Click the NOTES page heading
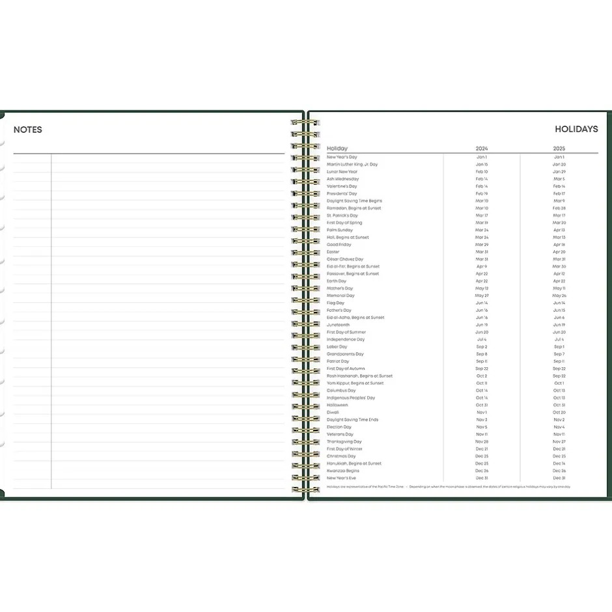Screen dimensions: 612x612 click(x=27, y=130)
